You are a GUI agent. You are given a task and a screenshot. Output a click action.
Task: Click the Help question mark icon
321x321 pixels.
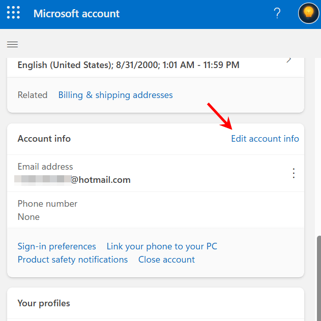tap(277, 13)
